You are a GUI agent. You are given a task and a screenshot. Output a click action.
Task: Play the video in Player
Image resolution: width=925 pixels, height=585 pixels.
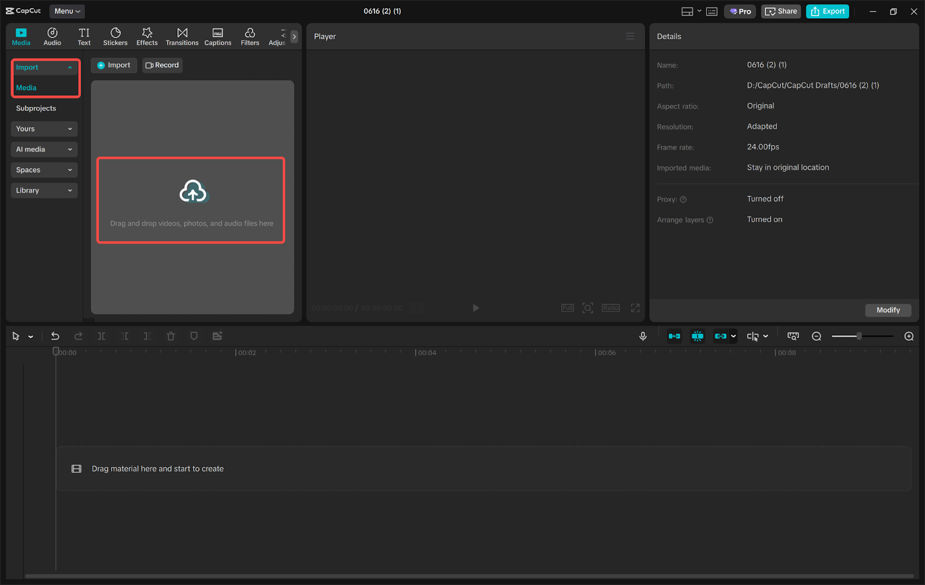coord(476,308)
